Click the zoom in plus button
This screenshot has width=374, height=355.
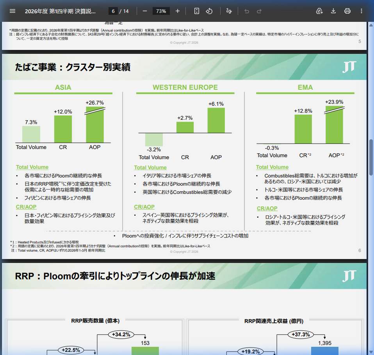tap(178, 11)
